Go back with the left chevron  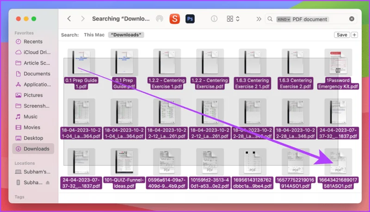pyautogui.click(x=69, y=19)
